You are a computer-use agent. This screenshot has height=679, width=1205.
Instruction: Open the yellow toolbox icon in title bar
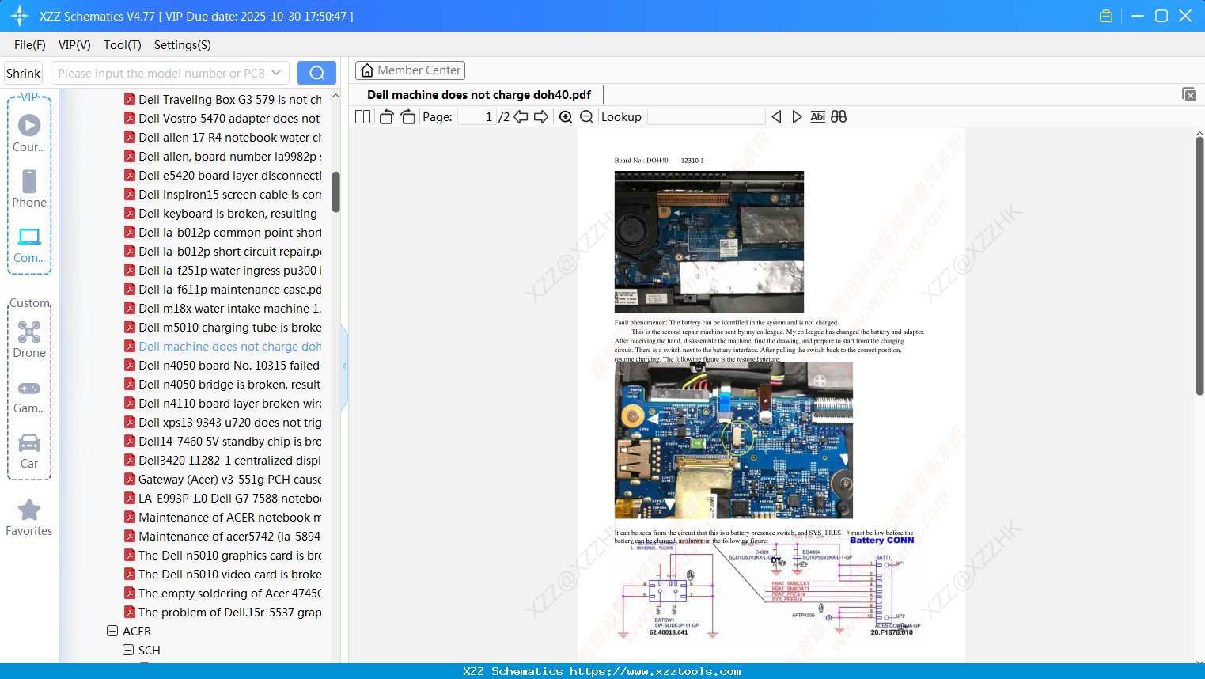click(1106, 16)
